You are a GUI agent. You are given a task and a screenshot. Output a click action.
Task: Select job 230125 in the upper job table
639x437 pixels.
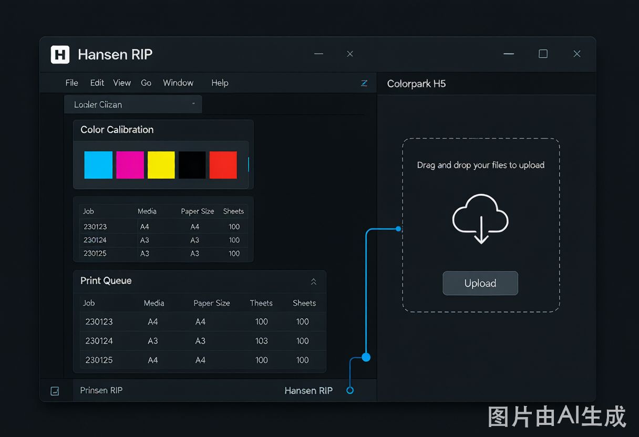point(163,253)
